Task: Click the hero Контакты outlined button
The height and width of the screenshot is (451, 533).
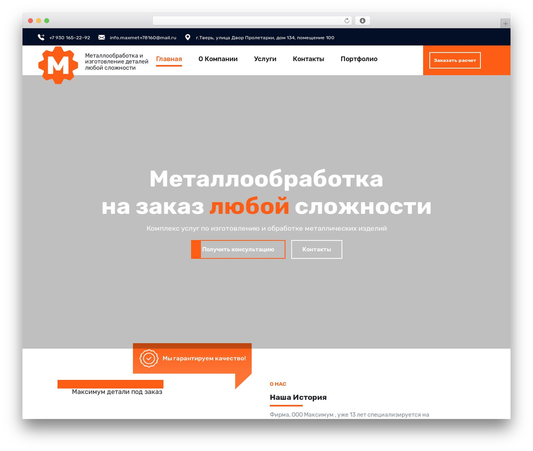Action: pyautogui.click(x=317, y=249)
